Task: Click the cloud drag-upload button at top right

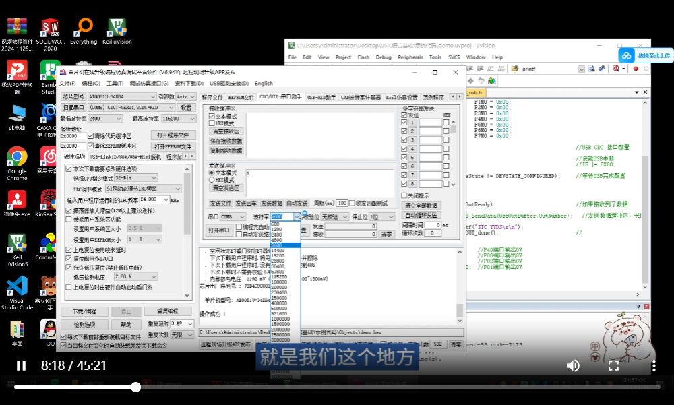Action: (x=646, y=55)
